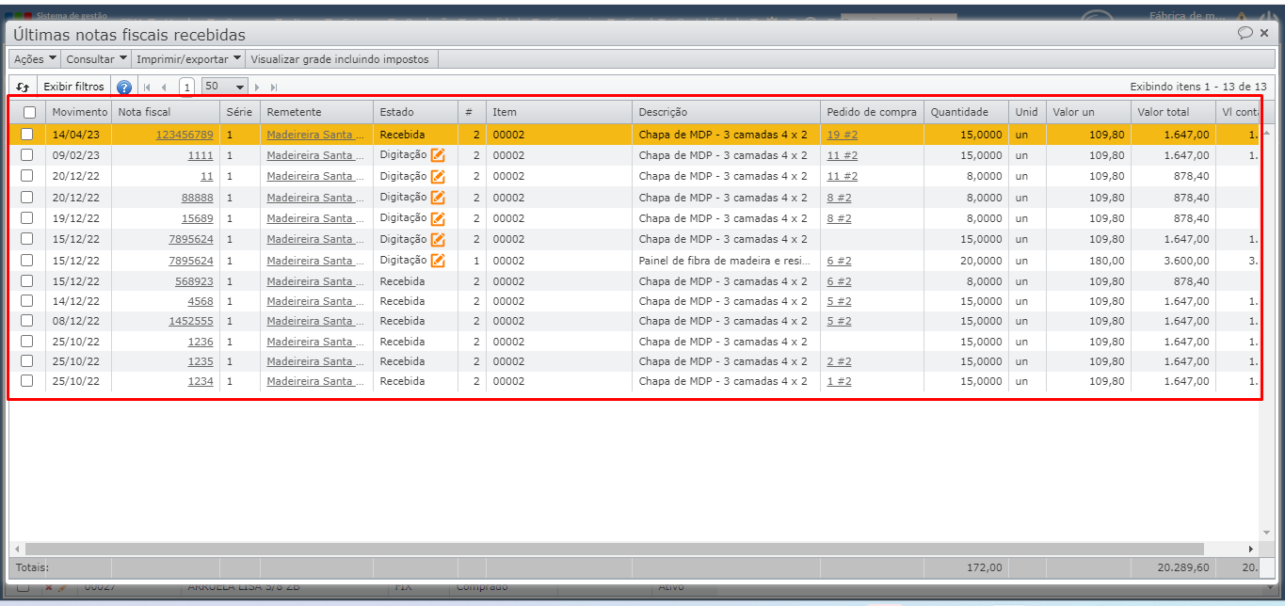
Task: Click edit icon on nota fiscal 88888 row
Action: coord(438,198)
